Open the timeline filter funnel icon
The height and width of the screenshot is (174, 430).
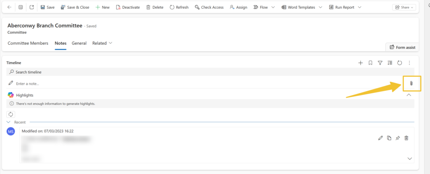click(x=380, y=63)
